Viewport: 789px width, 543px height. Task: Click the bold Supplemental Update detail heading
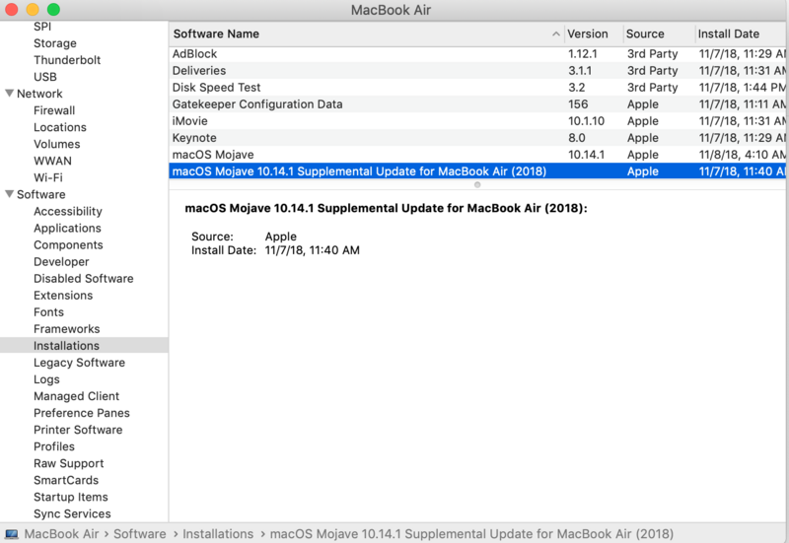click(386, 208)
